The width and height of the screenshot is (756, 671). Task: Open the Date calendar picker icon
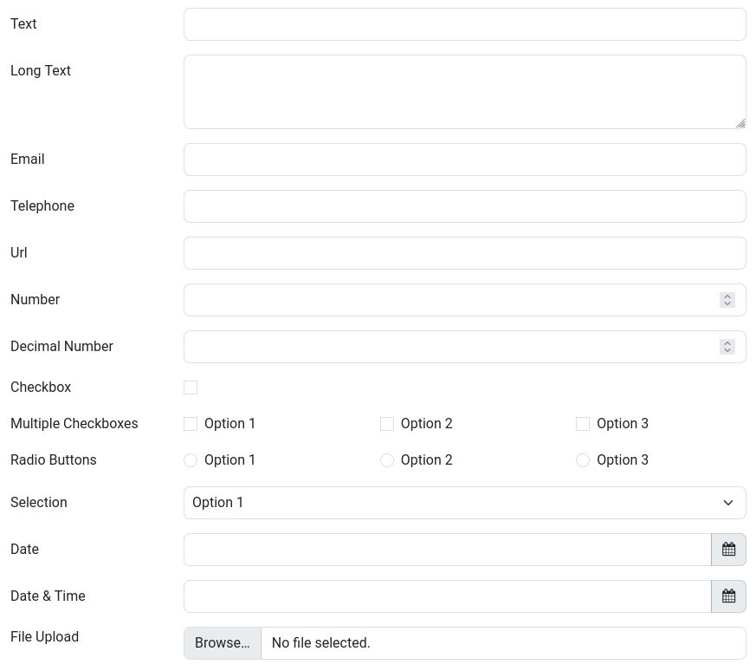(x=728, y=549)
